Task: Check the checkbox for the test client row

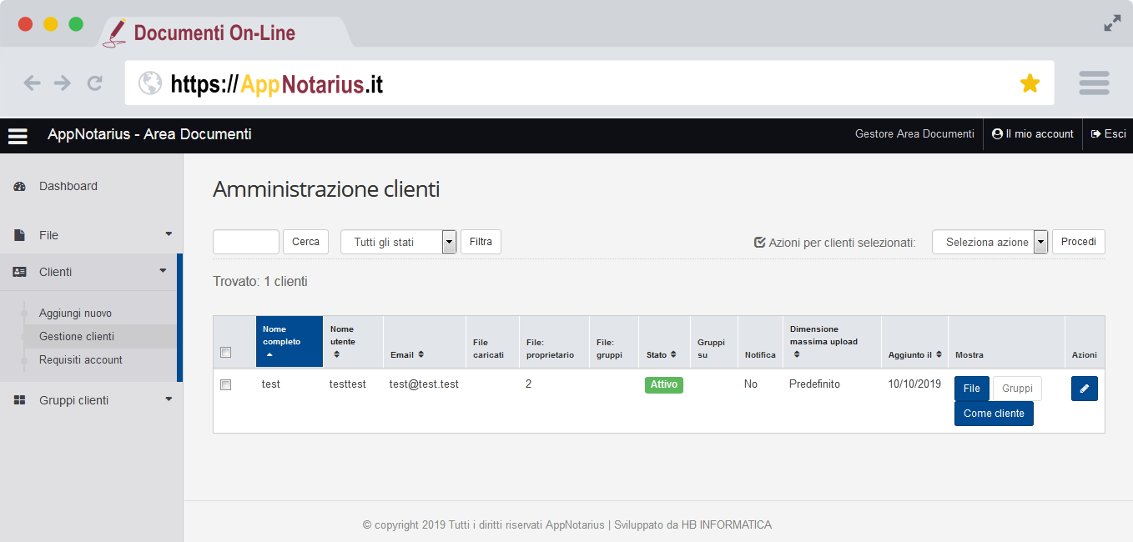Action: tap(225, 385)
